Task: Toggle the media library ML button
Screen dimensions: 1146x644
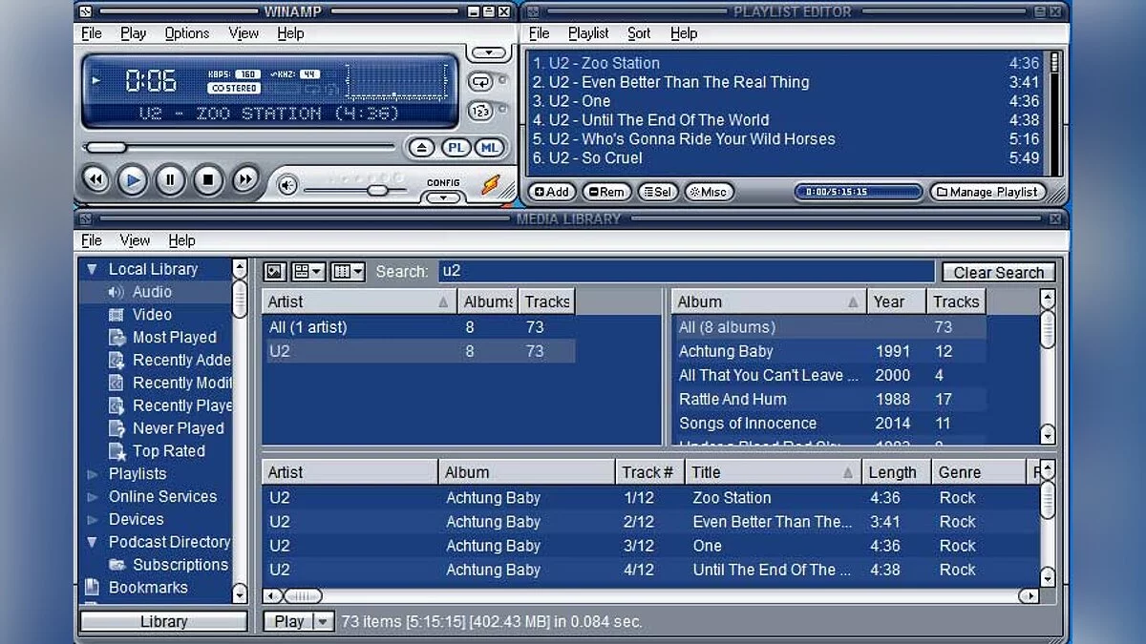Action: tap(489, 148)
